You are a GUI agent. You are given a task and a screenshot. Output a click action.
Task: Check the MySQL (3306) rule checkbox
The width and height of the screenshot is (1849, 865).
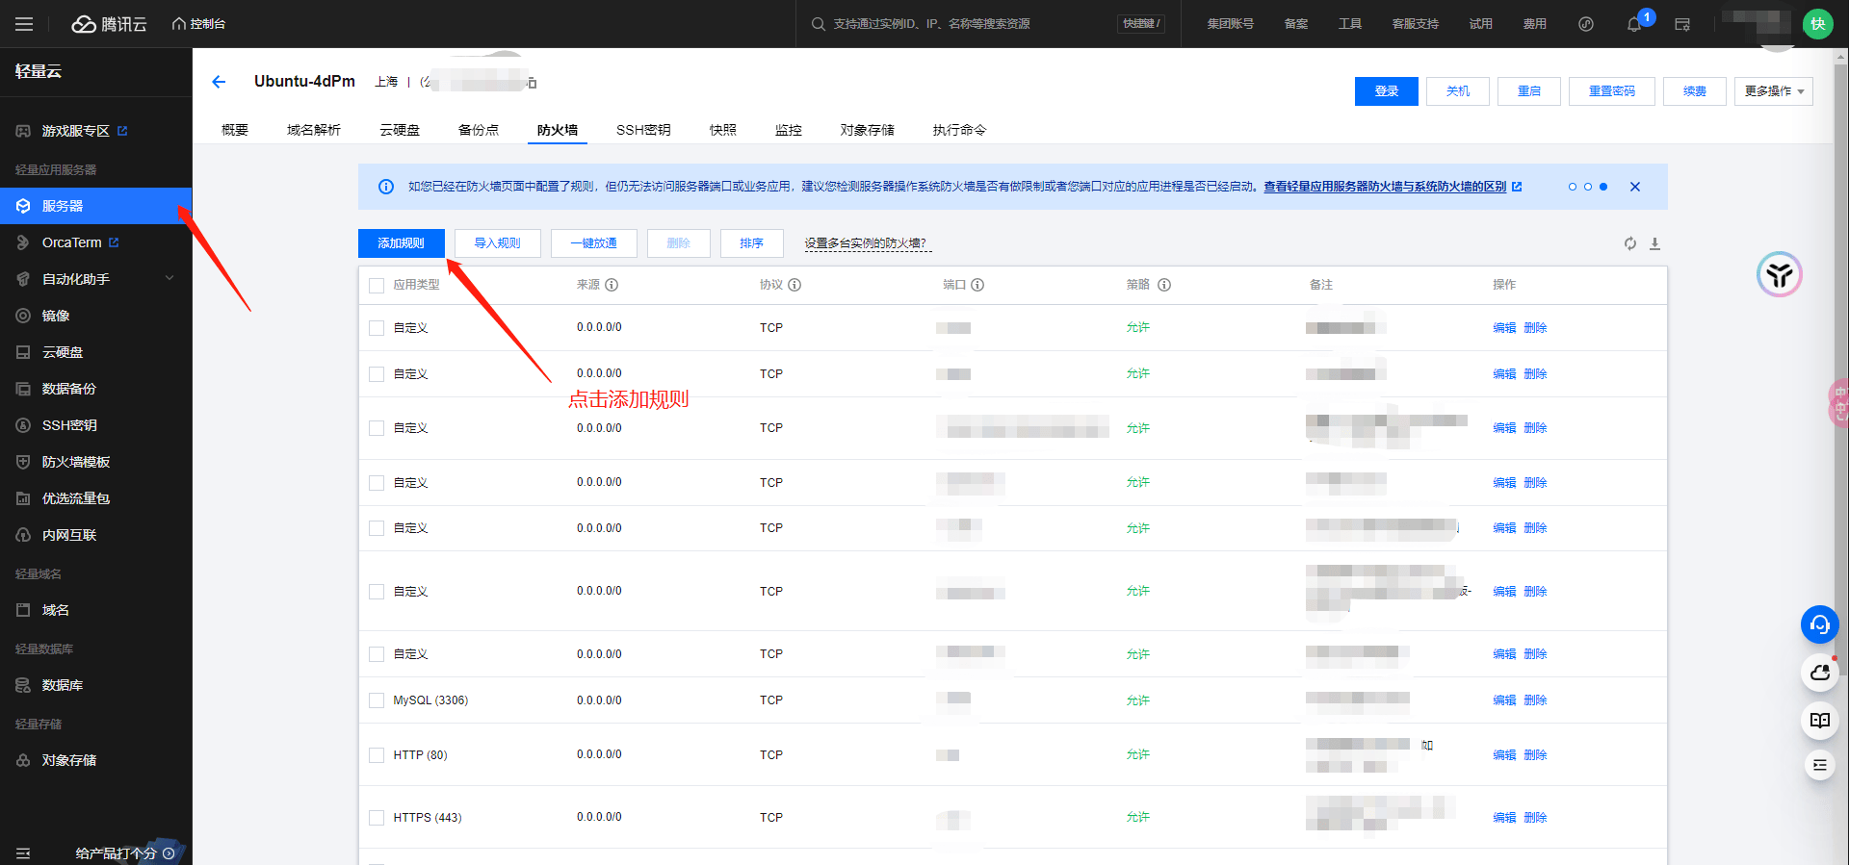pyautogui.click(x=377, y=700)
